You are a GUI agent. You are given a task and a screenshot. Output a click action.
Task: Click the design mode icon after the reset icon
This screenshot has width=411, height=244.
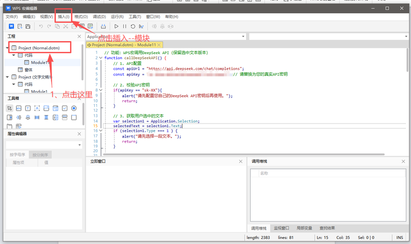142,26
